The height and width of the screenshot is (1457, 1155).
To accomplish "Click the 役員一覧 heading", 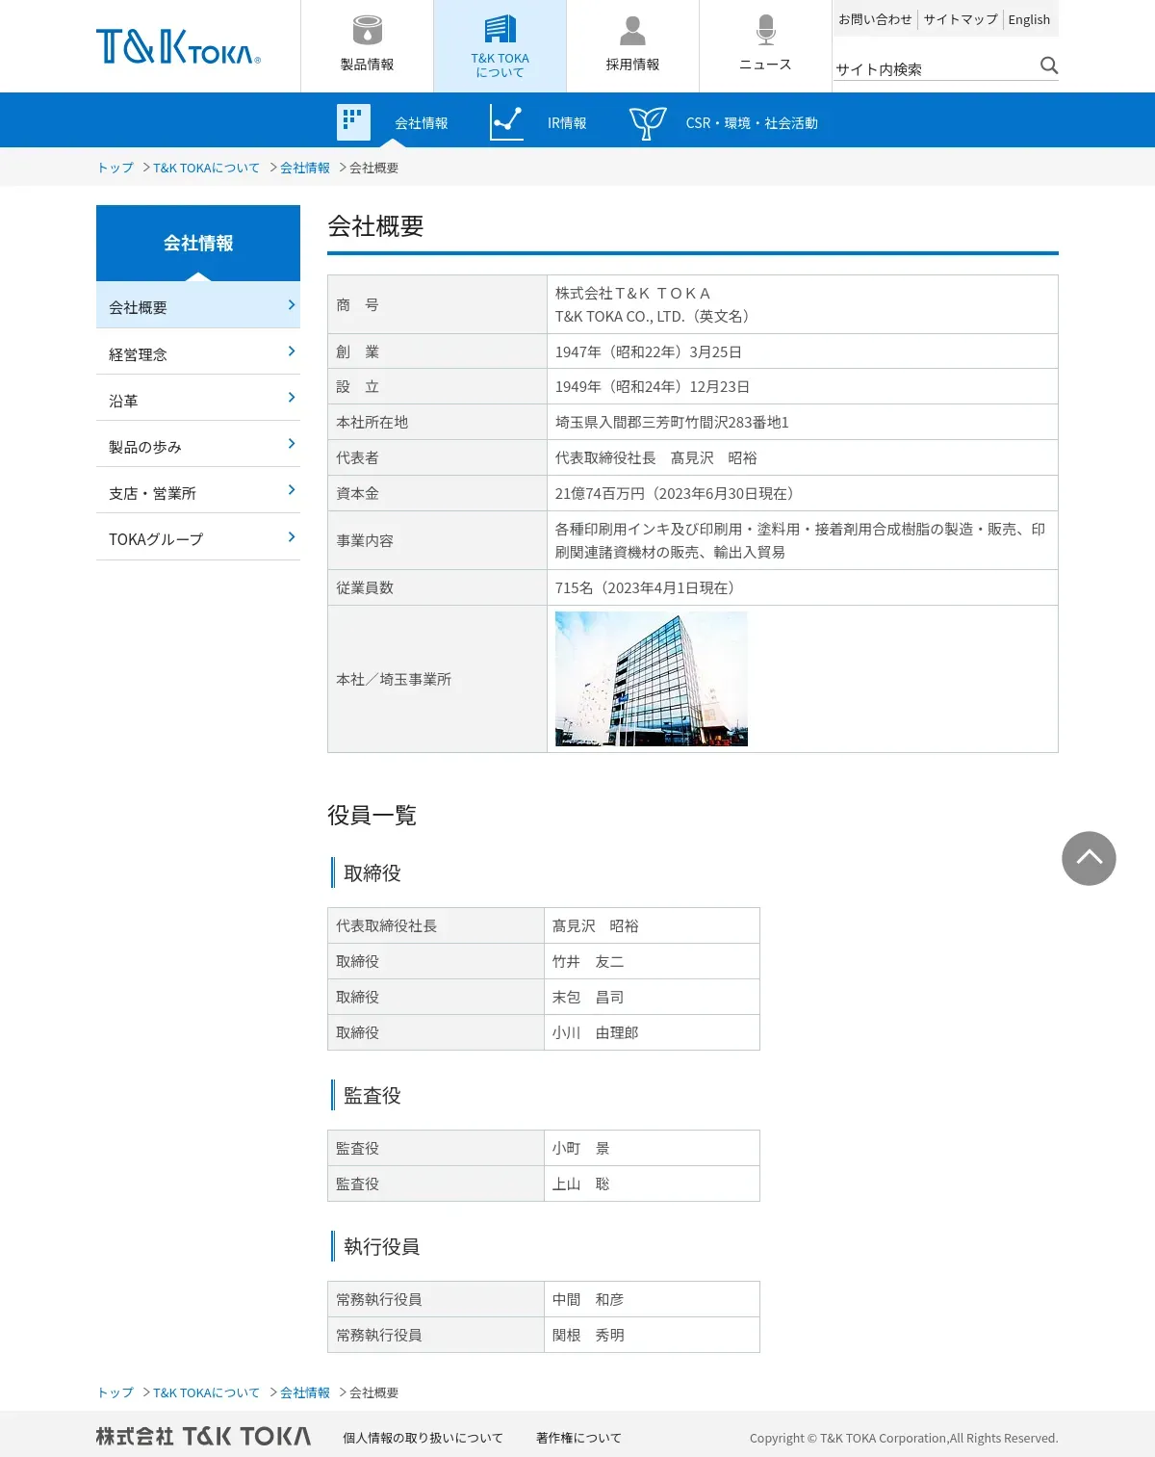I will point(372,815).
